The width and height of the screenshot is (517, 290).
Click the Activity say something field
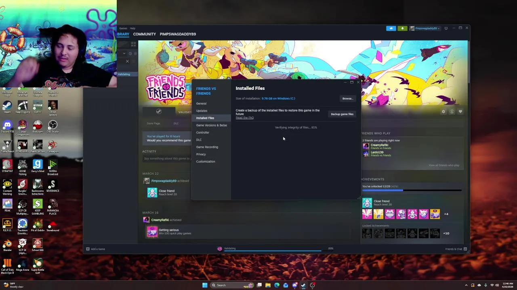166,158
